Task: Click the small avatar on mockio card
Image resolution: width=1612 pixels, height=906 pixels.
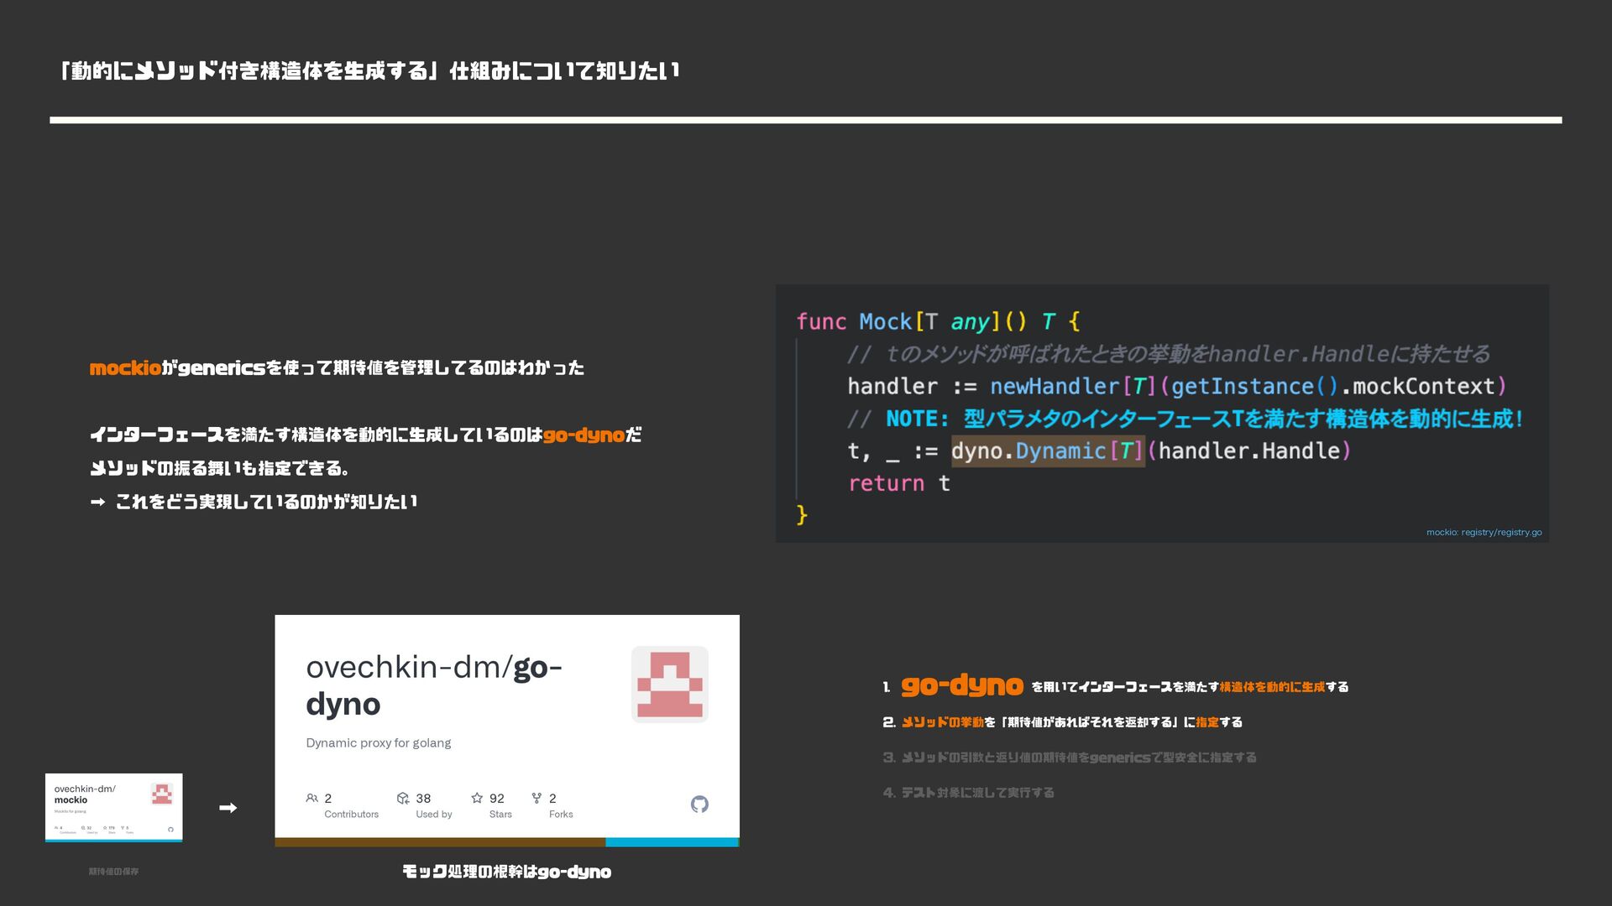Action: (162, 794)
